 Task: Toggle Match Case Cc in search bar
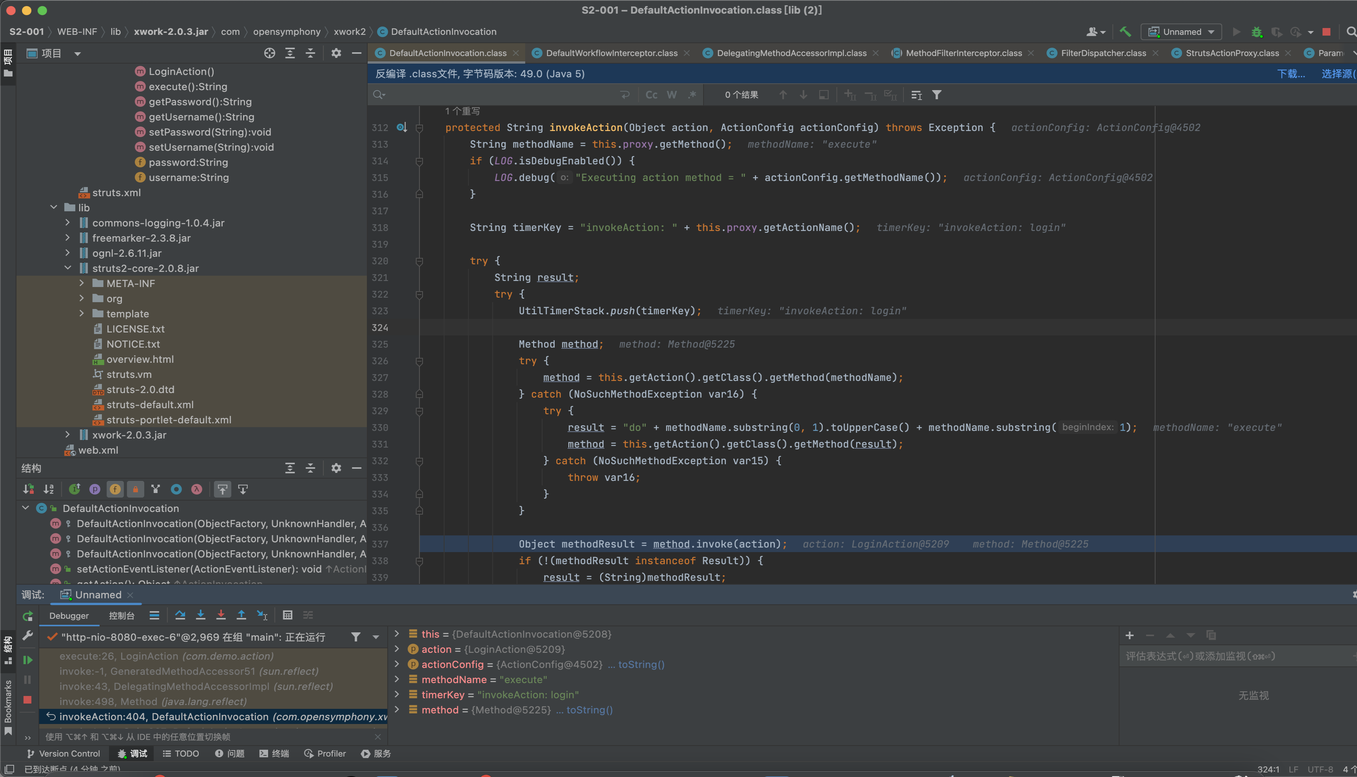coord(651,94)
